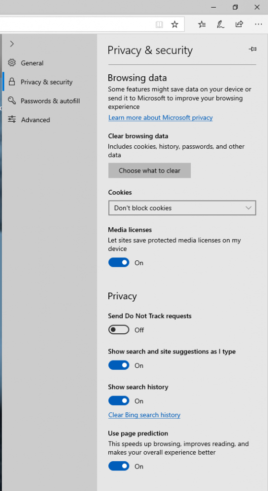Open the Favorites hub icon
This screenshot has width=268, height=491.
[x=202, y=24]
